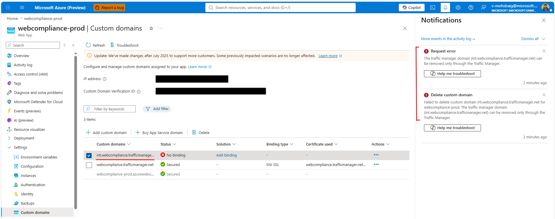Viewport: 555px width, 219px height.
Task: Open the help question mark icon
Action: click(471, 7)
